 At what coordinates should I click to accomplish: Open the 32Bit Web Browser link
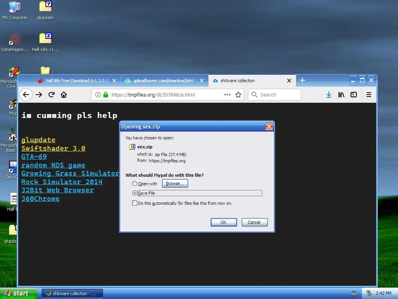[x=58, y=190]
